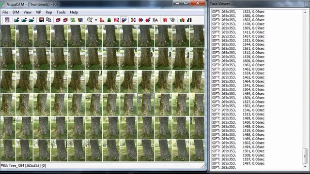
Task: Click the floppy disk Save icon
Action: pos(41,20)
